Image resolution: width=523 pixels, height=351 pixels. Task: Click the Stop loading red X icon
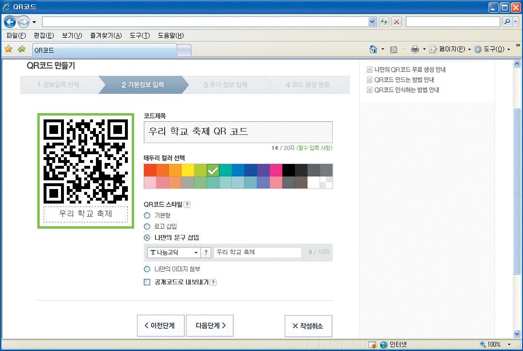coord(397,22)
